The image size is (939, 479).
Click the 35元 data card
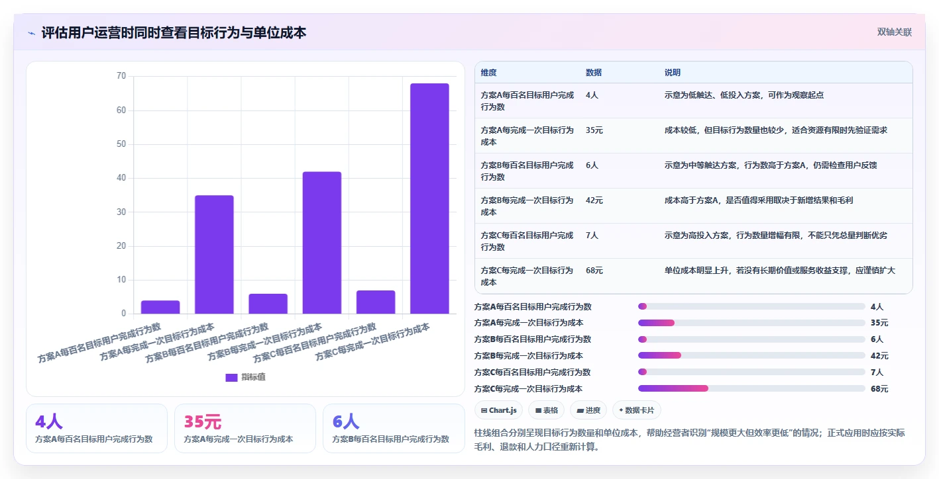tap(245, 429)
